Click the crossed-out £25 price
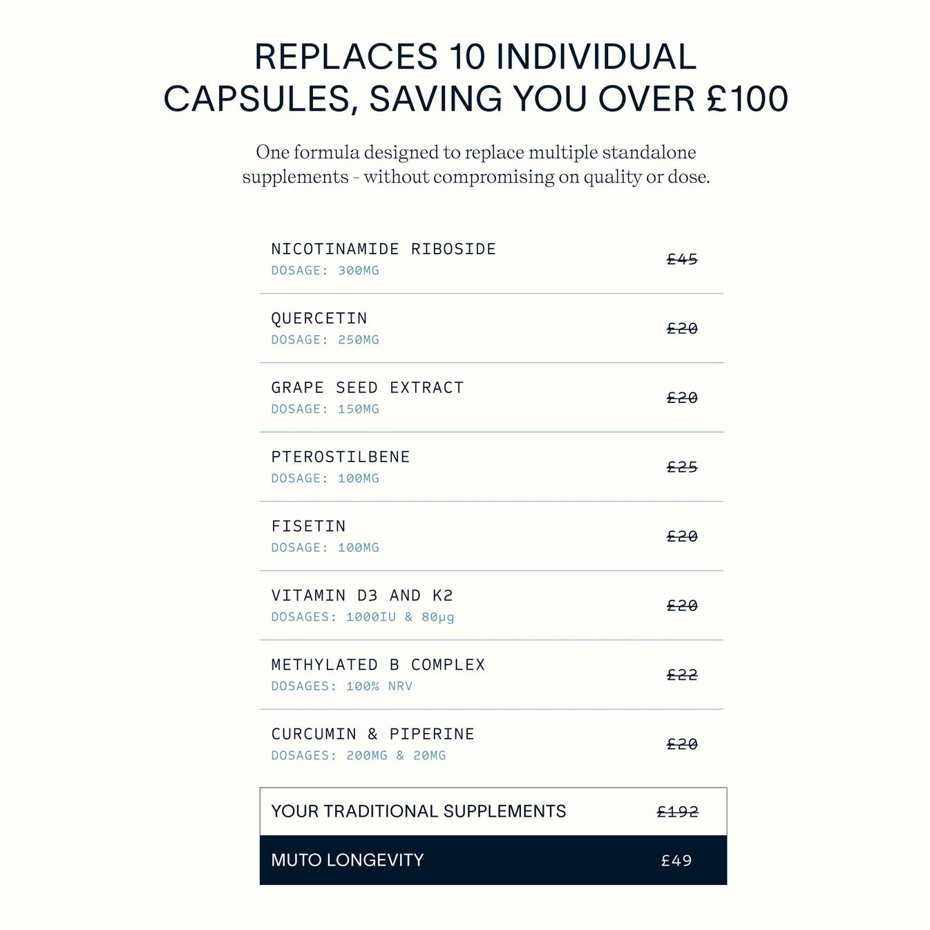Viewport: 930px width, 930px height. point(682,467)
